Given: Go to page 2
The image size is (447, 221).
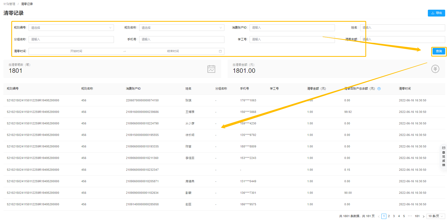Looking at the screenshot, I should (x=389, y=216).
